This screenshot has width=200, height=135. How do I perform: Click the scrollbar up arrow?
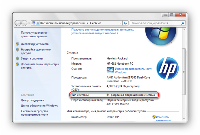point(184,30)
